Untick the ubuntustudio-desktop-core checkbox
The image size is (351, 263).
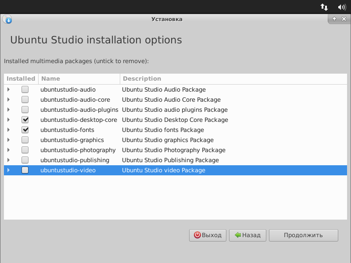(x=25, y=120)
